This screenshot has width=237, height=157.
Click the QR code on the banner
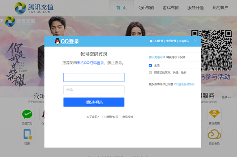coord(211,50)
